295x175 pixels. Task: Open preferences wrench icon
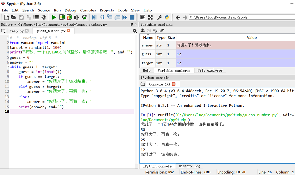(x=160, y=17)
